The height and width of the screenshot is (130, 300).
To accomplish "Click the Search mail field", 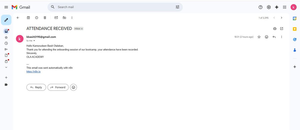I will (115, 7).
